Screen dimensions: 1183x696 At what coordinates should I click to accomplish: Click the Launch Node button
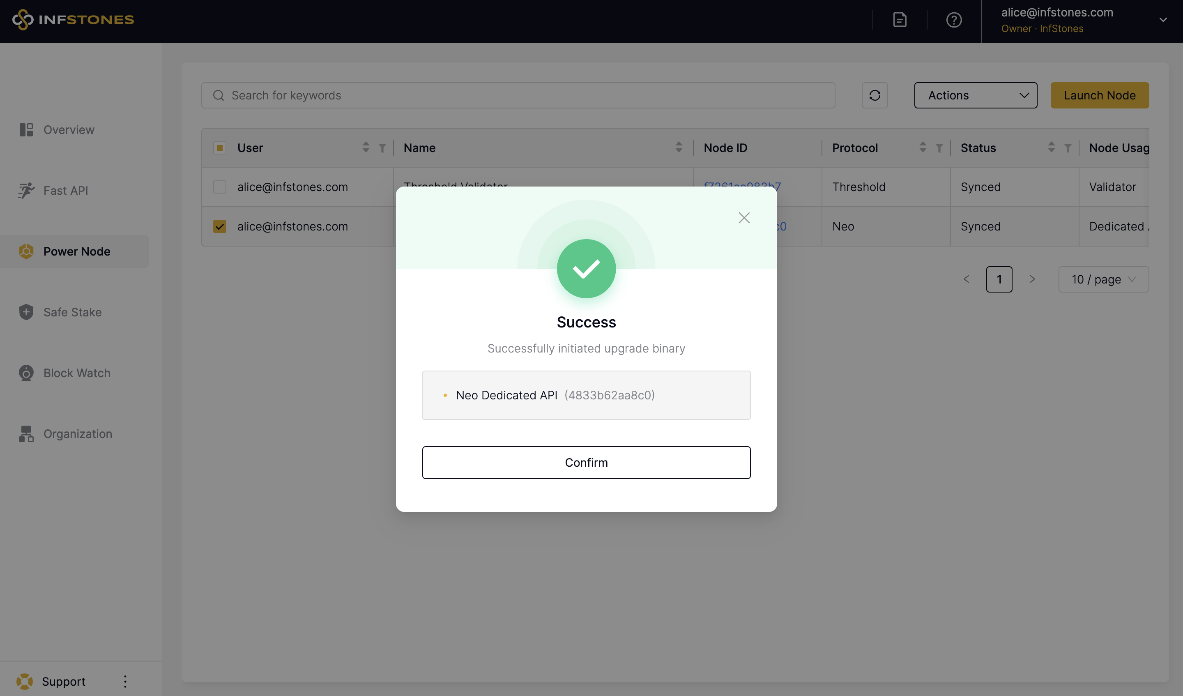tap(1099, 95)
